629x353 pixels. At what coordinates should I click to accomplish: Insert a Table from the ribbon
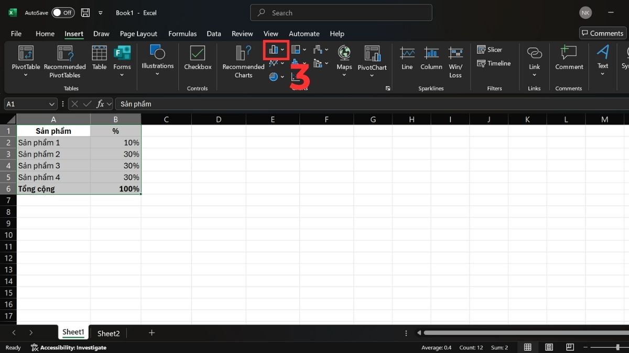pos(99,58)
